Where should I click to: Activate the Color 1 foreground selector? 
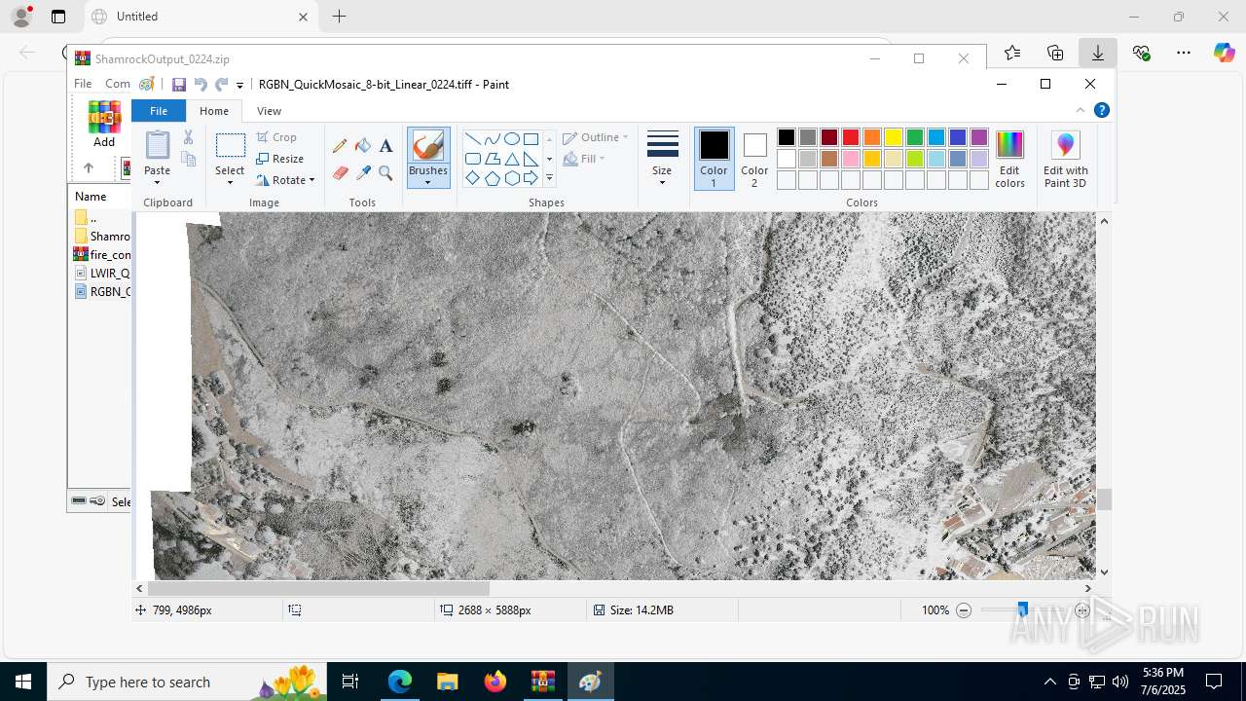[714, 159]
